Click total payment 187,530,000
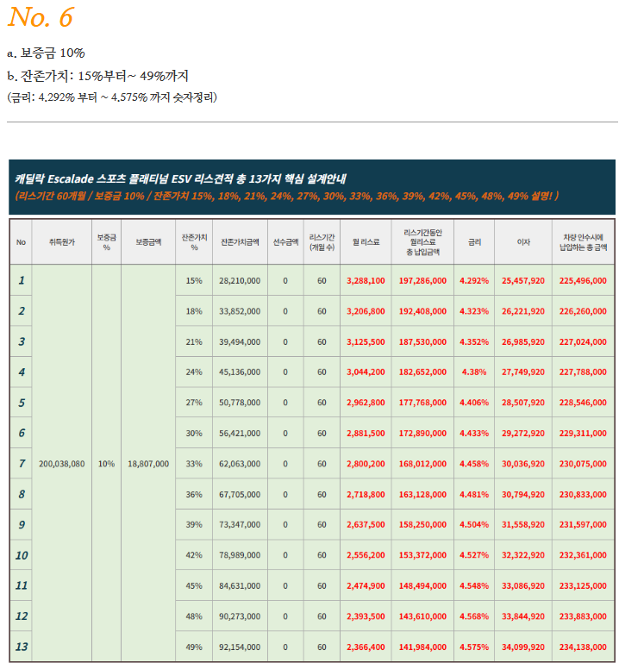 [422, 341]
